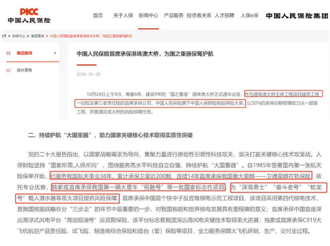Click the text 独家或首席承保C919大
The image size is (330, 246).
coord(293,220)
